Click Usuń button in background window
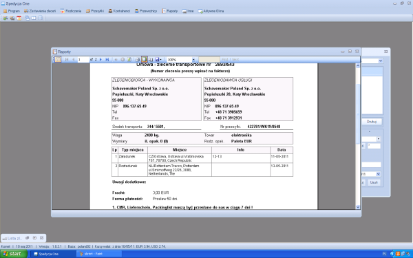Viewport: 413px width, 258px height. pyautogui.click(x=374, y=182)
